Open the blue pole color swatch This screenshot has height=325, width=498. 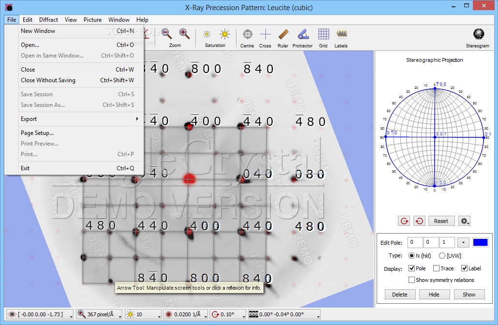pos(480,242)
